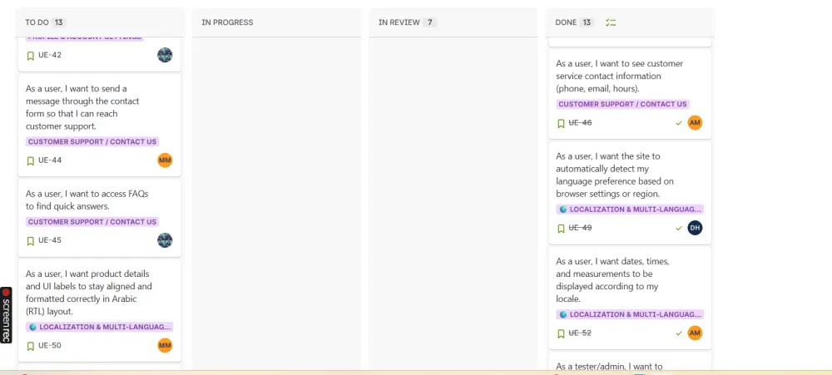Open MM assignee avatar on UE-44 card

click(x=165, y=160)
